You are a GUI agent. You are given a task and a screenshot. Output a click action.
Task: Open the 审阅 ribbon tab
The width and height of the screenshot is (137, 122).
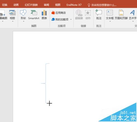click(x=46, y=5)
